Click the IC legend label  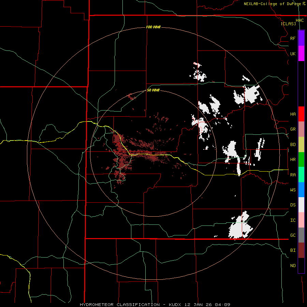[293, 220]
